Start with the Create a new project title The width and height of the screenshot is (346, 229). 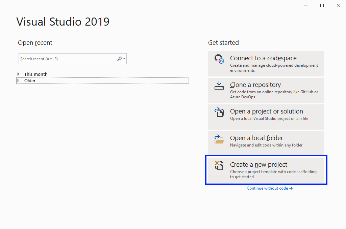click(x=258, y=165)
